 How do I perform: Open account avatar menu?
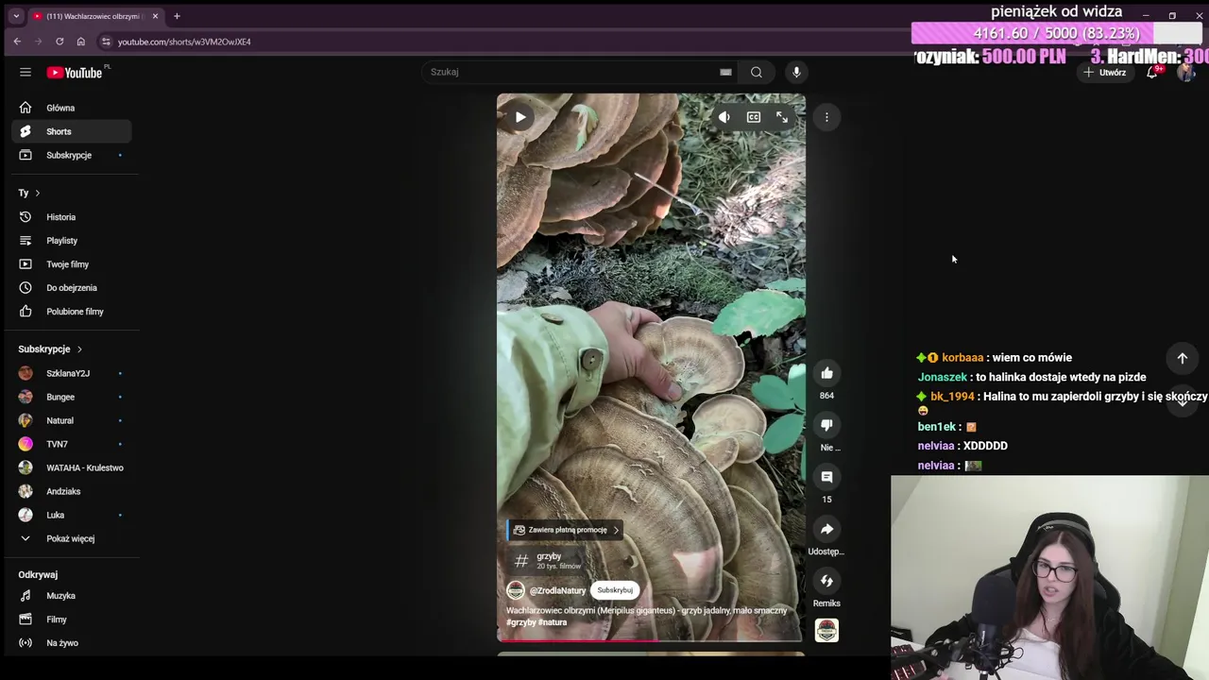pos(1186,73)
